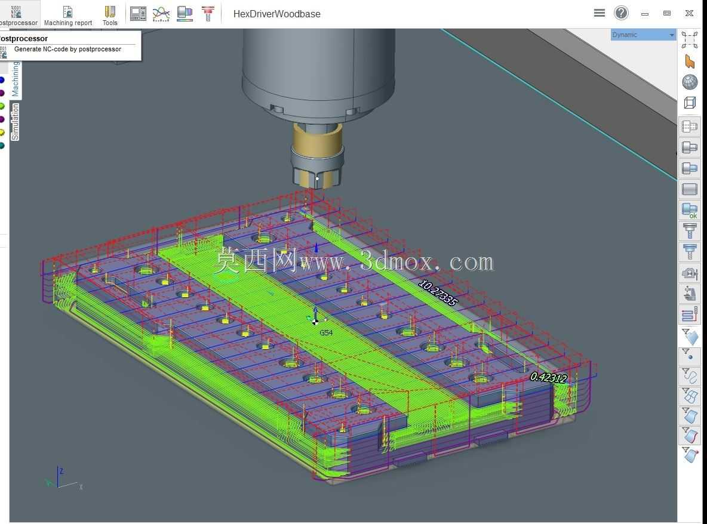Click the filter solid faces selection icon
The image size is (707, 524).
coord(690,336)
